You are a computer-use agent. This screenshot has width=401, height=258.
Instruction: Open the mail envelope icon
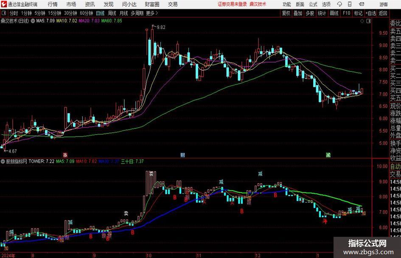click(362, 4)
